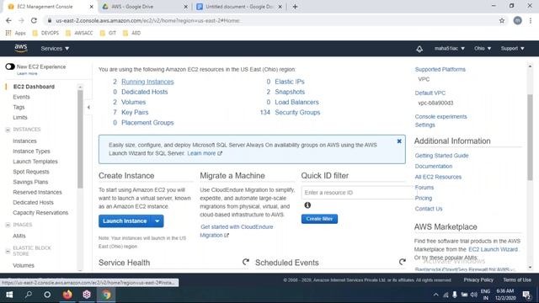
Task: Open the Snapshots link
Action: pyautogui.click(x=290, y=92)
